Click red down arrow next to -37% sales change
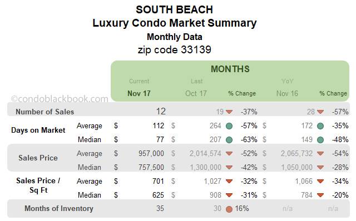The width and height of the screenshot is (356, 221). click(x=229, y=112)
